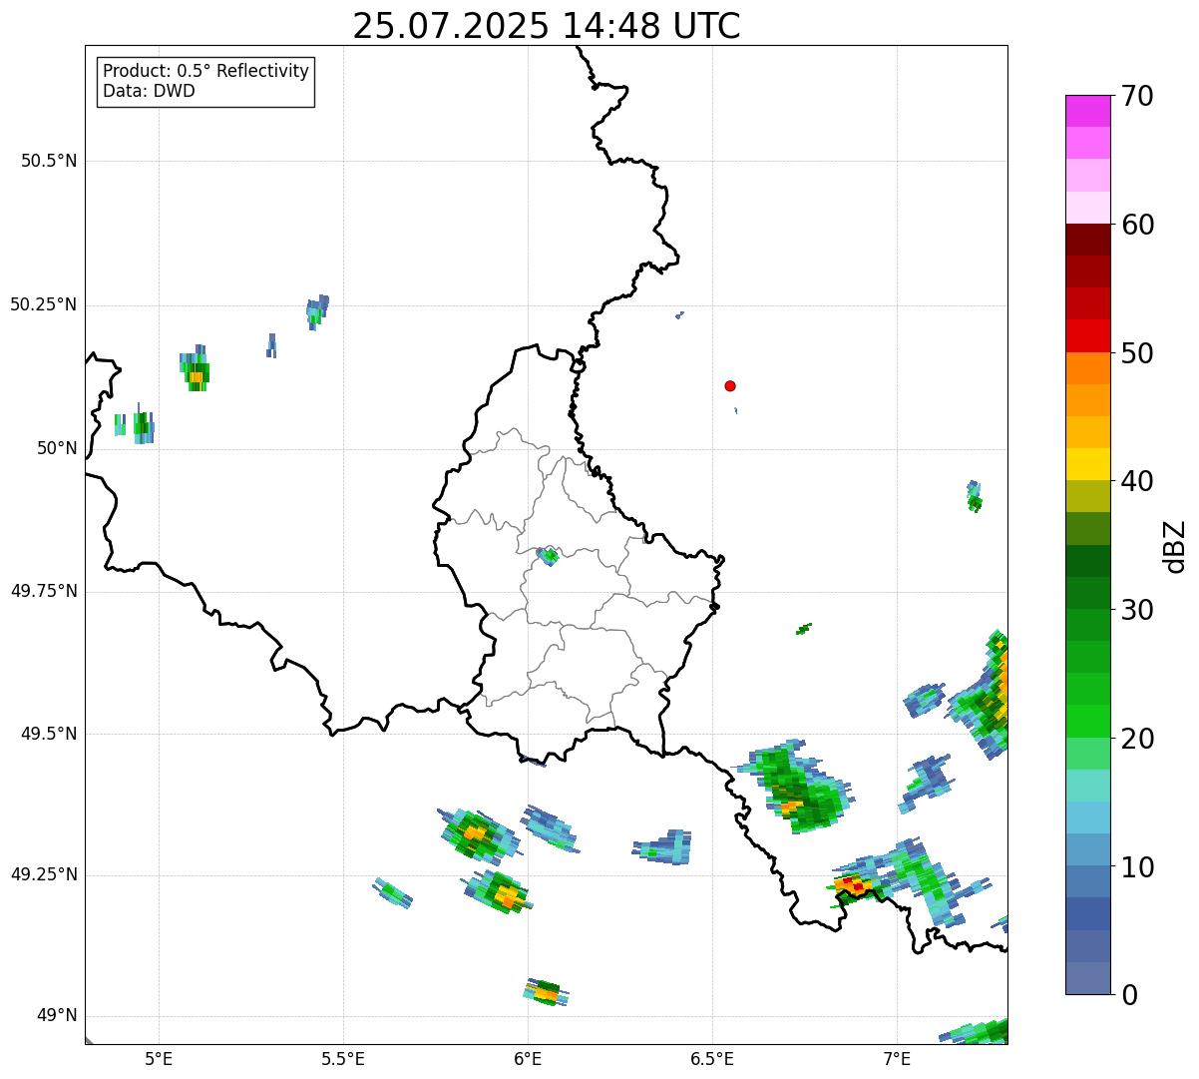This screenshot has height=1079, width=1199.
Task: Click the 50°N latitude label
Action: click(x=57, y=448)
